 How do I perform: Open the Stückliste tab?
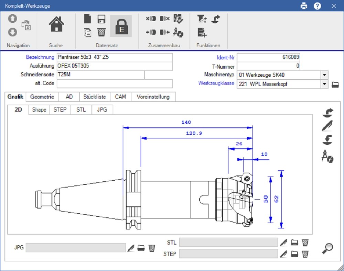click(95, 97)
